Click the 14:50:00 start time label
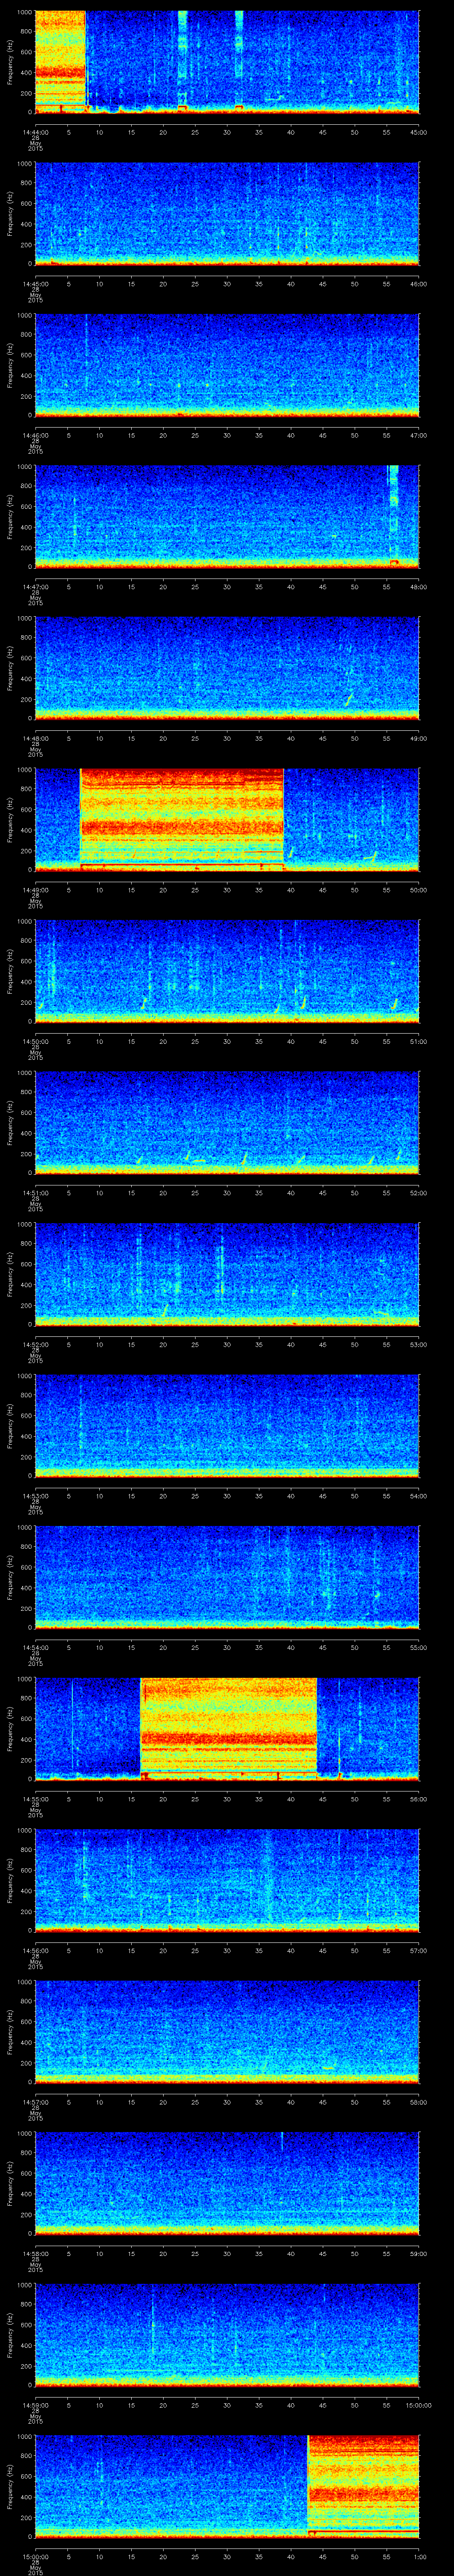The height and width of the screenshot is (2576, 454). (35, 1041)
